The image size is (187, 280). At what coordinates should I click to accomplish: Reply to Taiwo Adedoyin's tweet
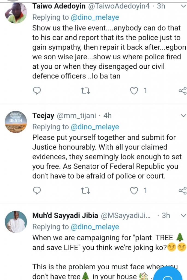[37, 91]
